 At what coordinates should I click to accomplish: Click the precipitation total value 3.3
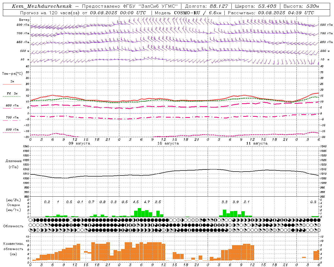224,202
